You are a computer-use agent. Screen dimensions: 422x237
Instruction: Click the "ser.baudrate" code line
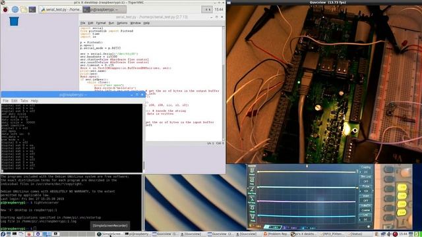coord(98,57)
